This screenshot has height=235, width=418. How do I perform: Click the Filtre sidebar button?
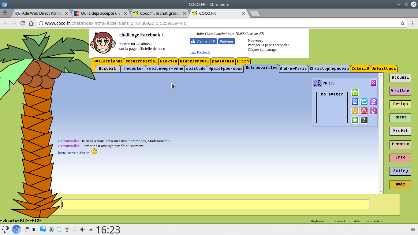tap(400, 91)
